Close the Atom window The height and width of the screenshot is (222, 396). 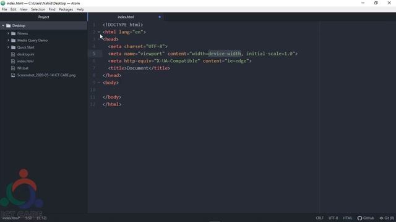389,3
